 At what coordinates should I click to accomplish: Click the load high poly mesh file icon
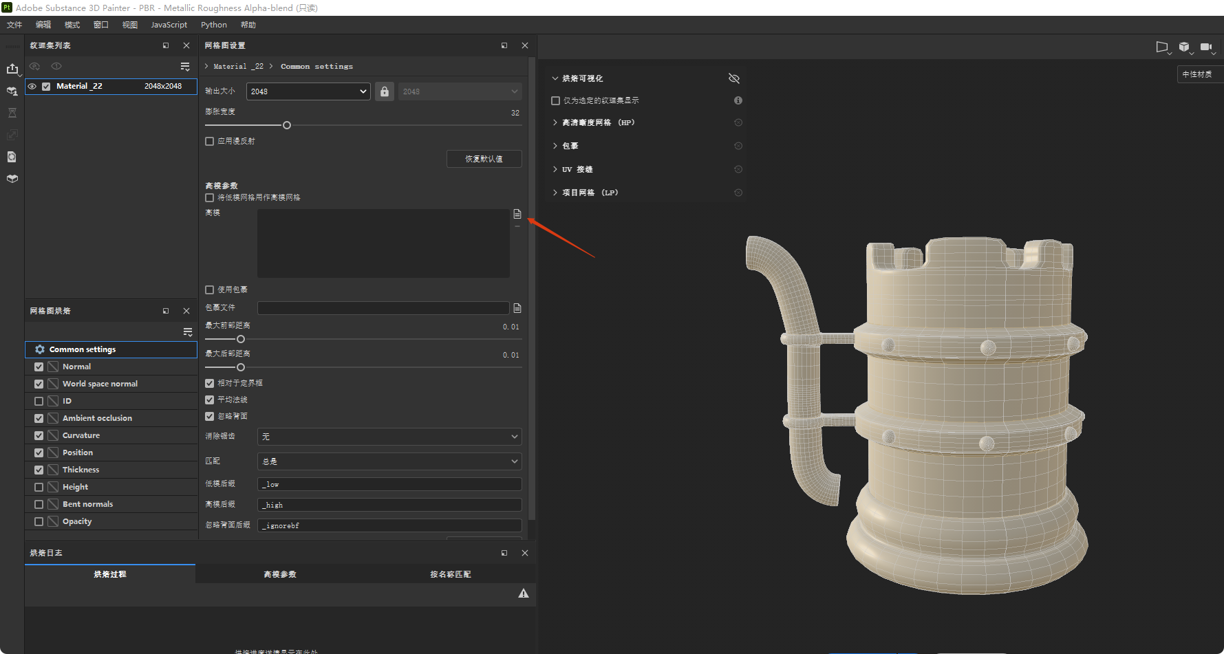coord(517,214)
